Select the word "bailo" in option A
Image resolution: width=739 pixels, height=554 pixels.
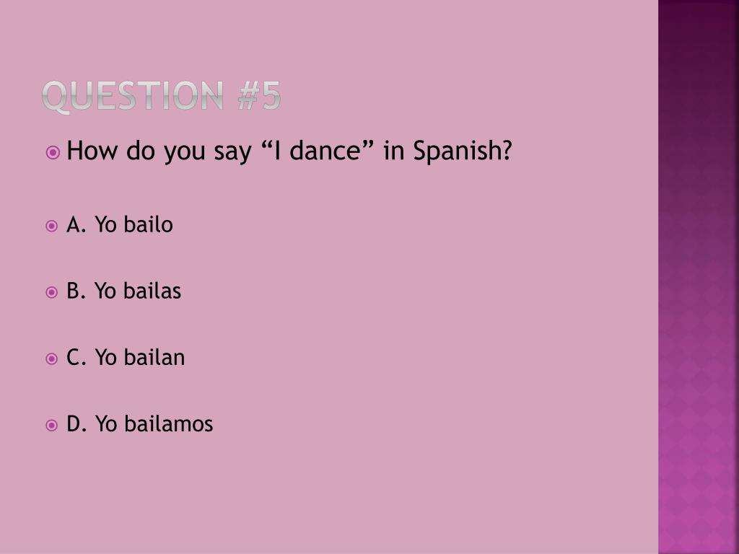coord(148,224)
